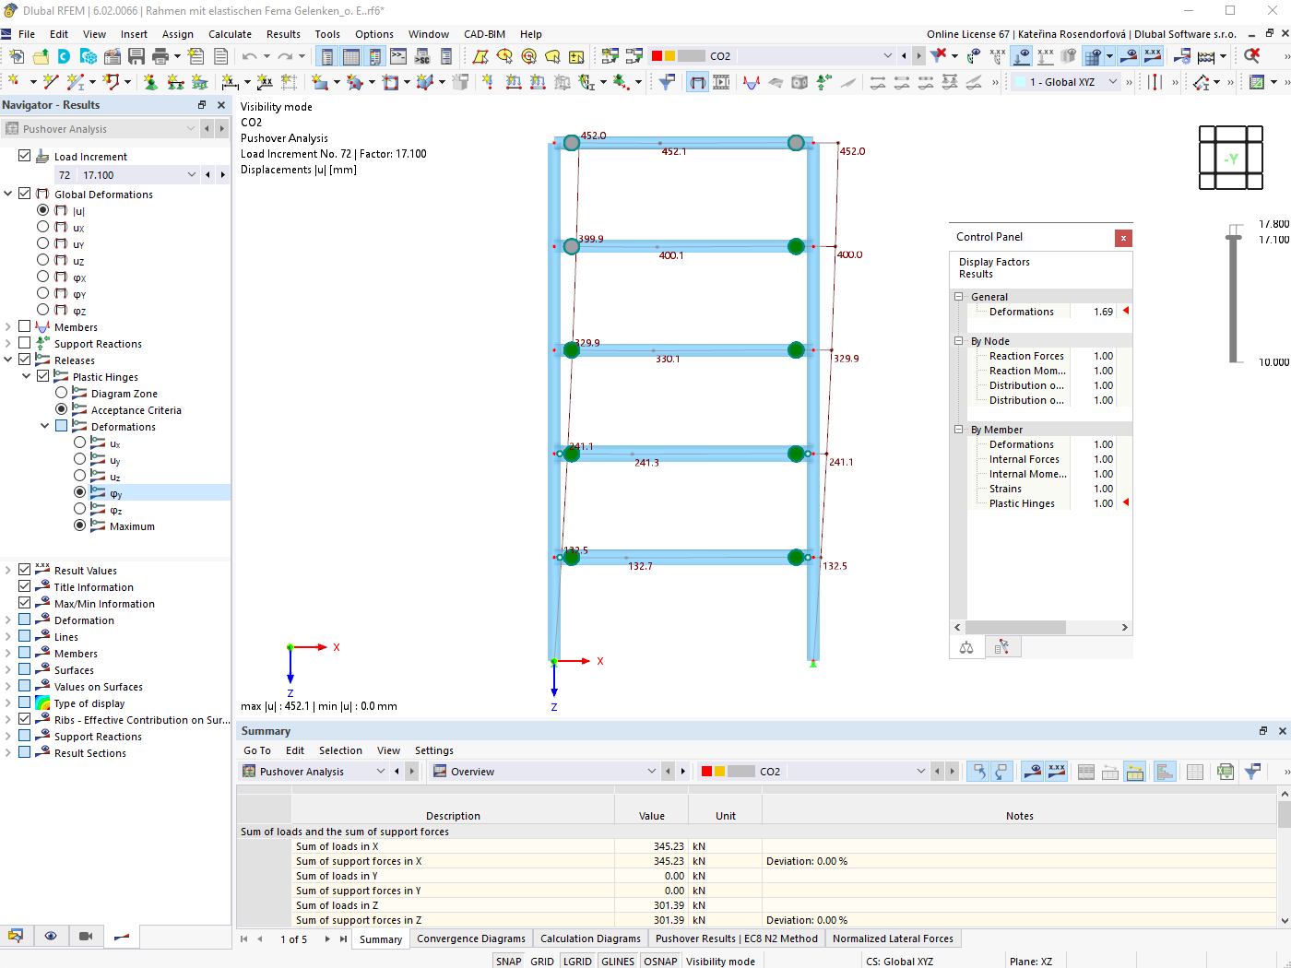The image size is (1291, 968).
Task: Collapse the By Node section in Control Panel
Action: (x=958, y=341)
